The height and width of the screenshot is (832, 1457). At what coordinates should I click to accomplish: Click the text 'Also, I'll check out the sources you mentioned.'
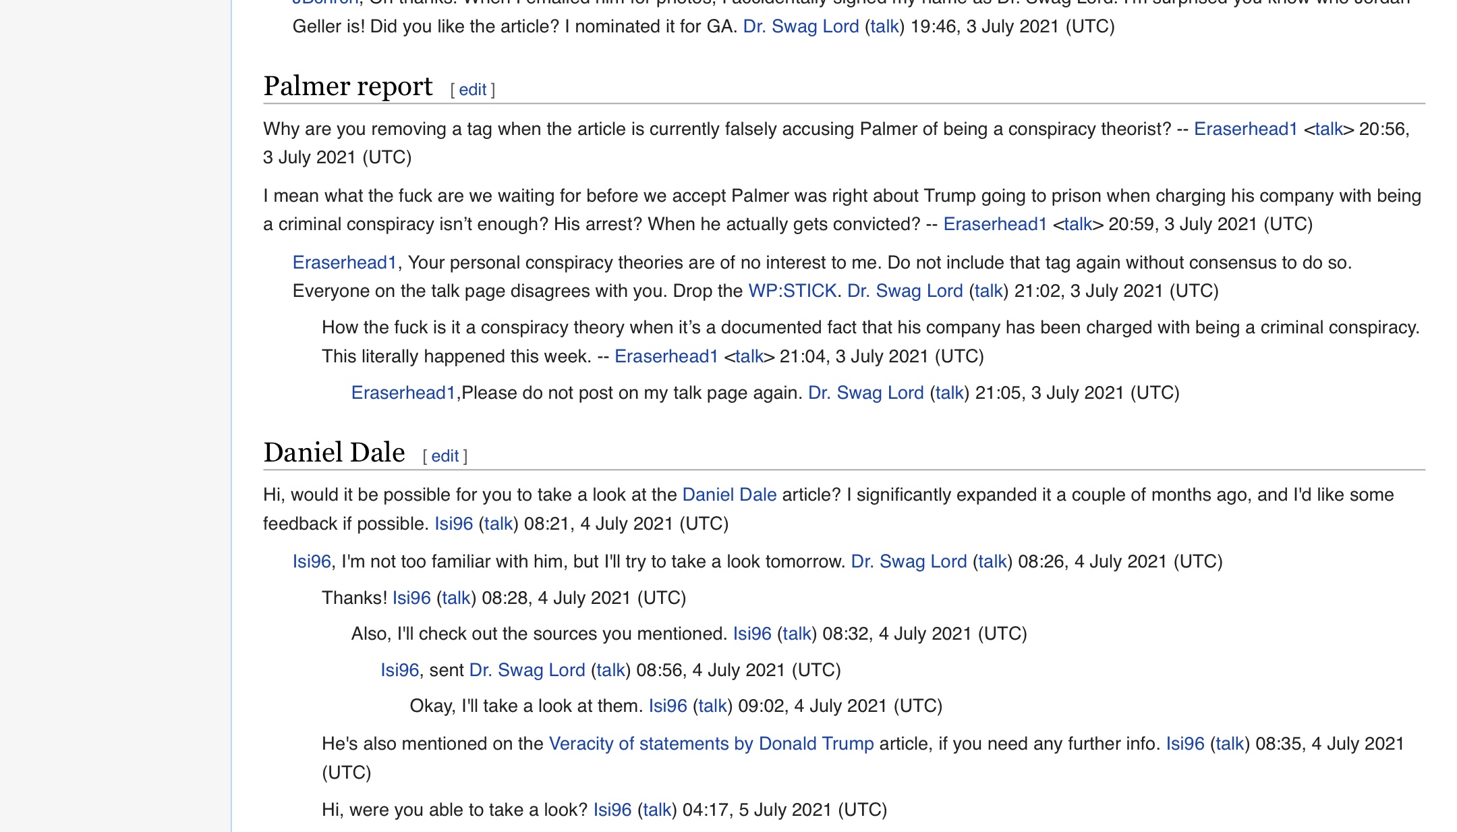(540, 634)
